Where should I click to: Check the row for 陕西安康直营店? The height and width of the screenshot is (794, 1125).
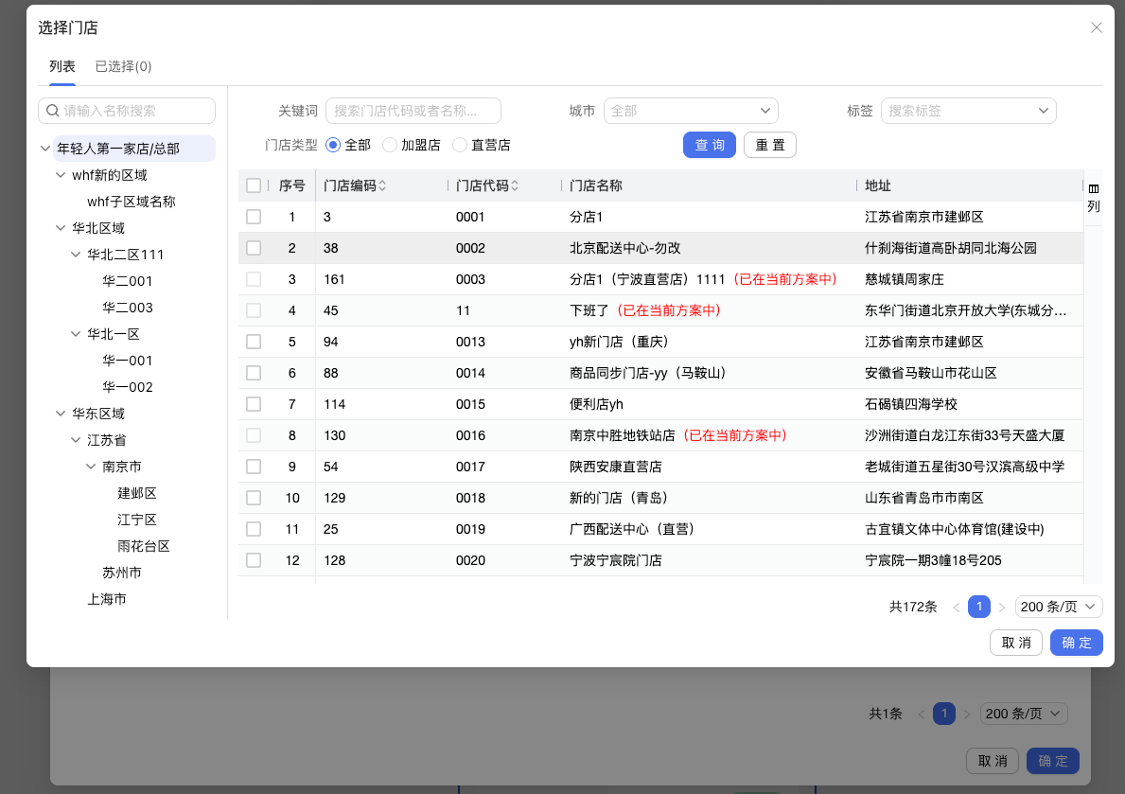tap(254, 467)
